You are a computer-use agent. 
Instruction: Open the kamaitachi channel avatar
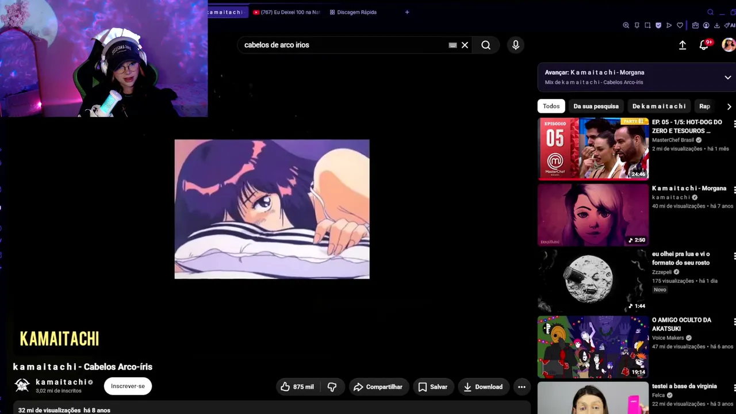22,385
